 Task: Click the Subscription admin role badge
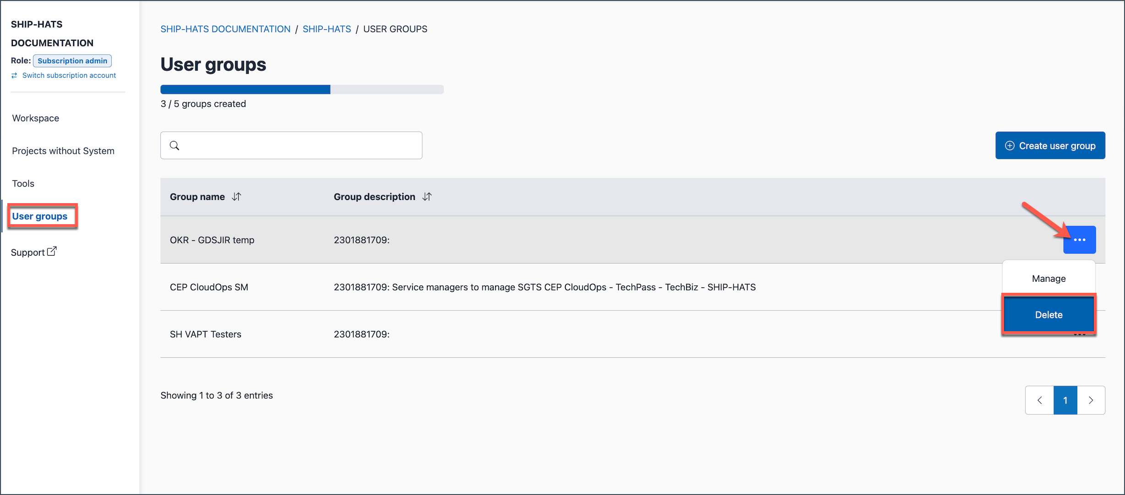pos(72,61)
